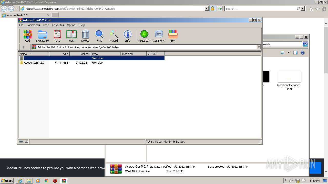The image size is (328, 184).
Task: Sort the list by Name column
Action: [x=34, y=54]
